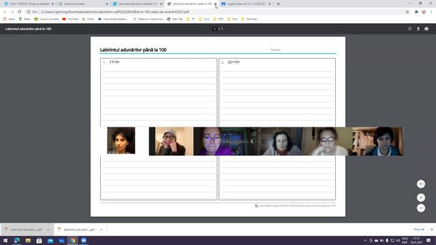Click the 17+9= exercise text

(x=114, y=62)
